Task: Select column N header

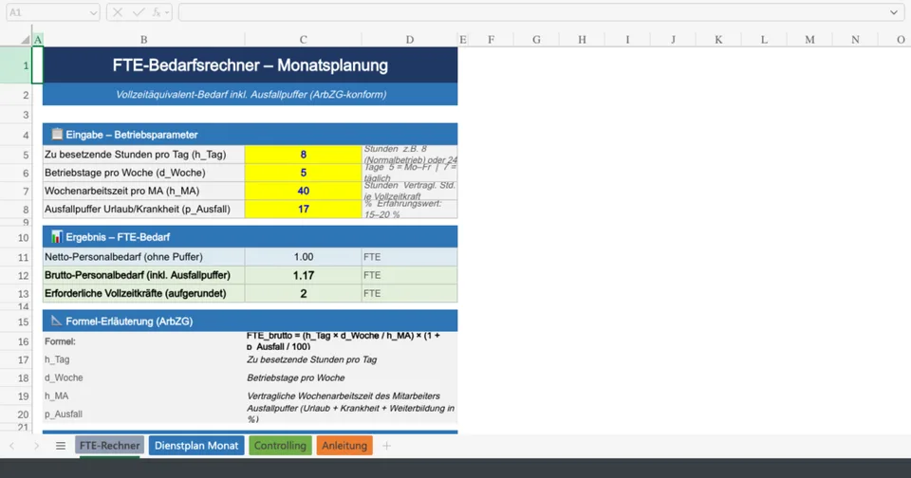Action: pyautogui.click(x=855, y=40)
